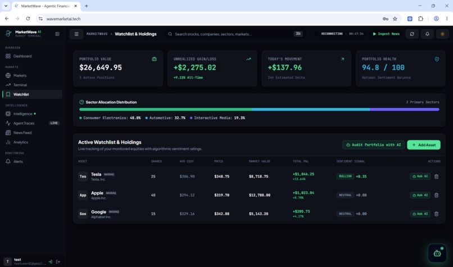Ask AI about Apple holding
This screenshot has height=267, width=453.
pyautogui.click(x=420, y=195)
